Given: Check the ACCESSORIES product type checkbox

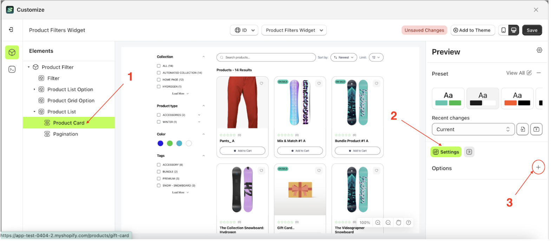Looking at the screenshot, I should [x=159, y=115].
